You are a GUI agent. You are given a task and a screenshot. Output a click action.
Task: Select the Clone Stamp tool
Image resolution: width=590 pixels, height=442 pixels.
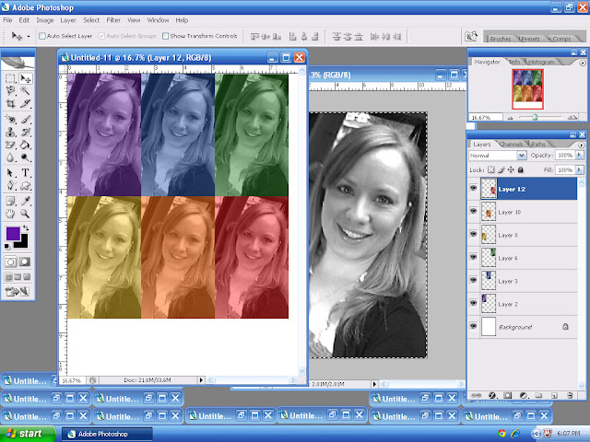click(10, 132)
